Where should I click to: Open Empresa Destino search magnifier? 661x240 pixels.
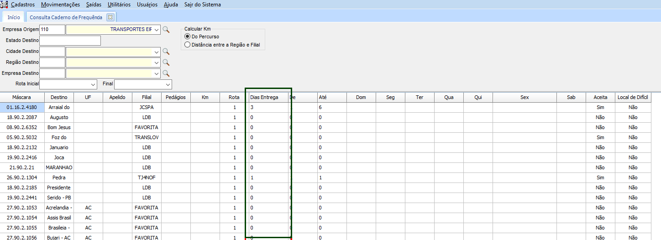tap(166, 73)
